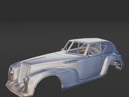This screenshot has height=97, width=129.
Task: Select the chrome hood side vent trim
Action: coord(70,62)
